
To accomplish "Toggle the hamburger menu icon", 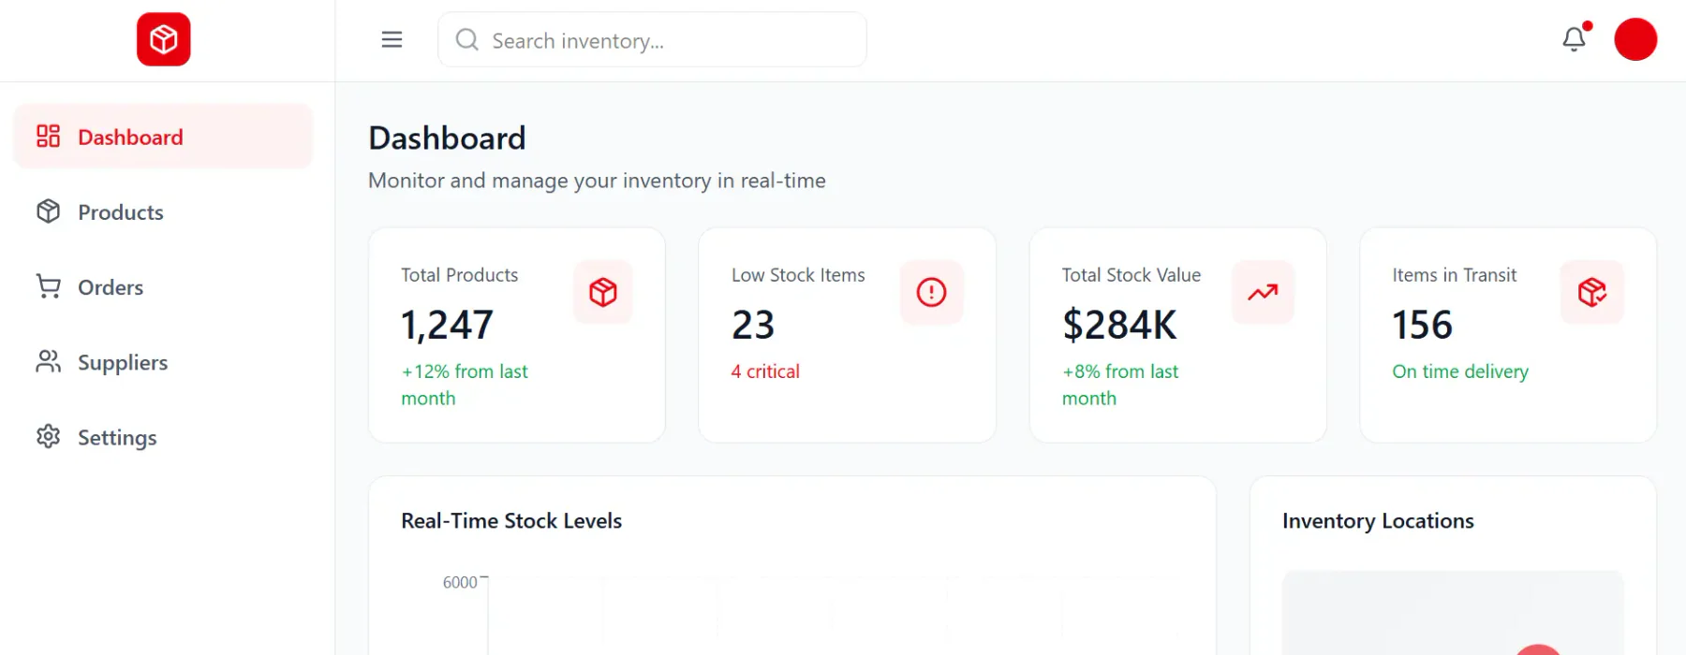I will click(392, 39).
